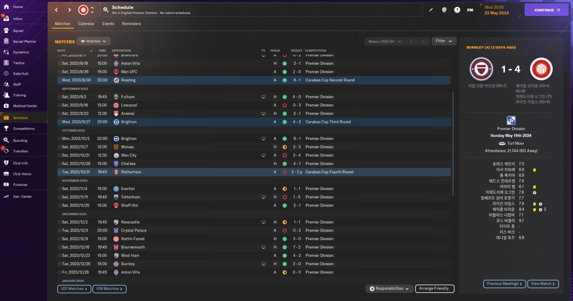573x301 pixels.
Task: Switch to the Matches tab
Action: pyautogui.click(x=63, y=24)
